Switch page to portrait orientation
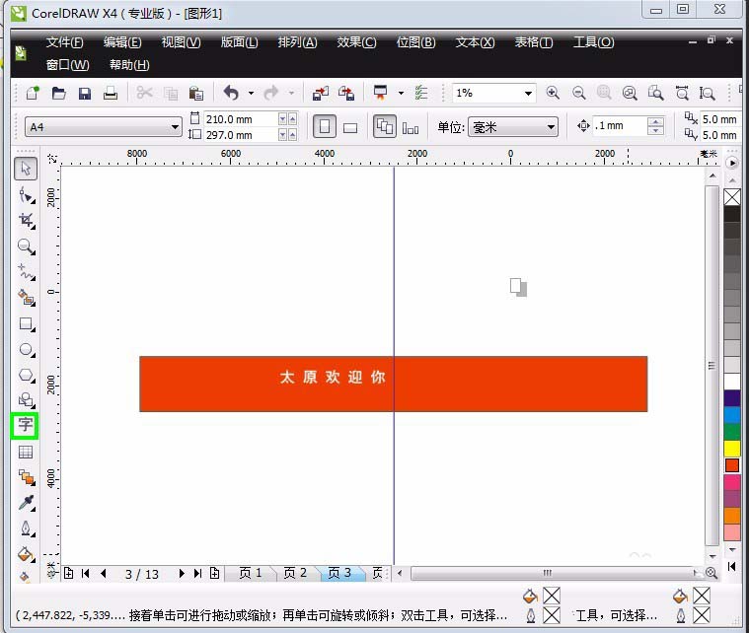The height and width of the screenshot is (633, 749). (325, 127)
